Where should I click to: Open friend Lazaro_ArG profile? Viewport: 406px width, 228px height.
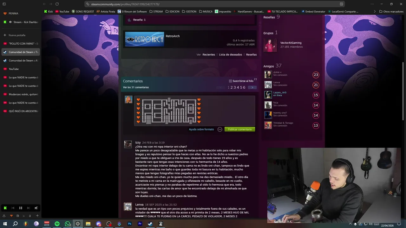280,92
